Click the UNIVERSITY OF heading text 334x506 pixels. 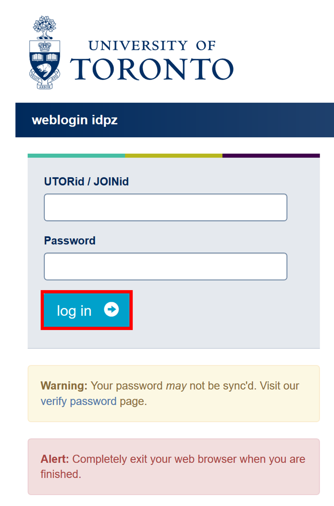[x=152, y=45]
